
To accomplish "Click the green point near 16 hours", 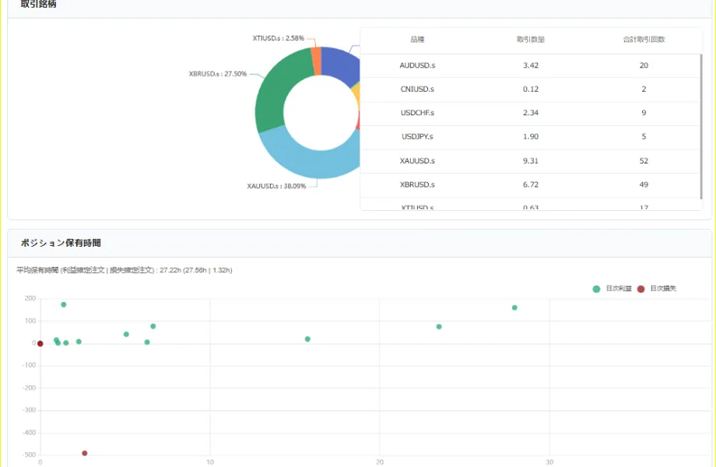I will (307, 339).
